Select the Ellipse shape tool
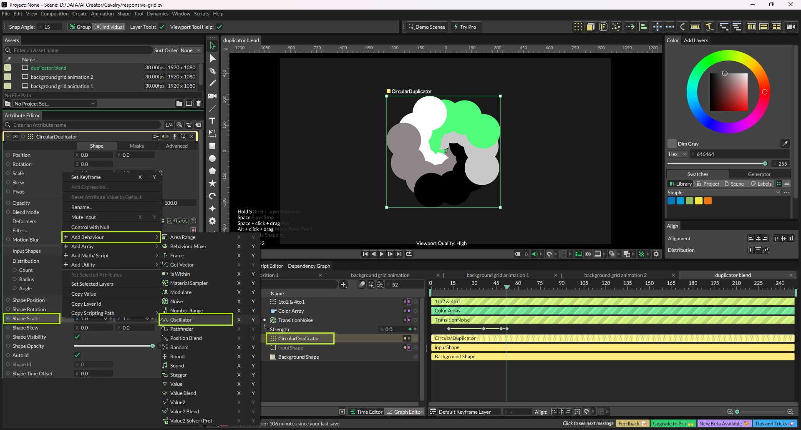 click(x=212, y=158)
